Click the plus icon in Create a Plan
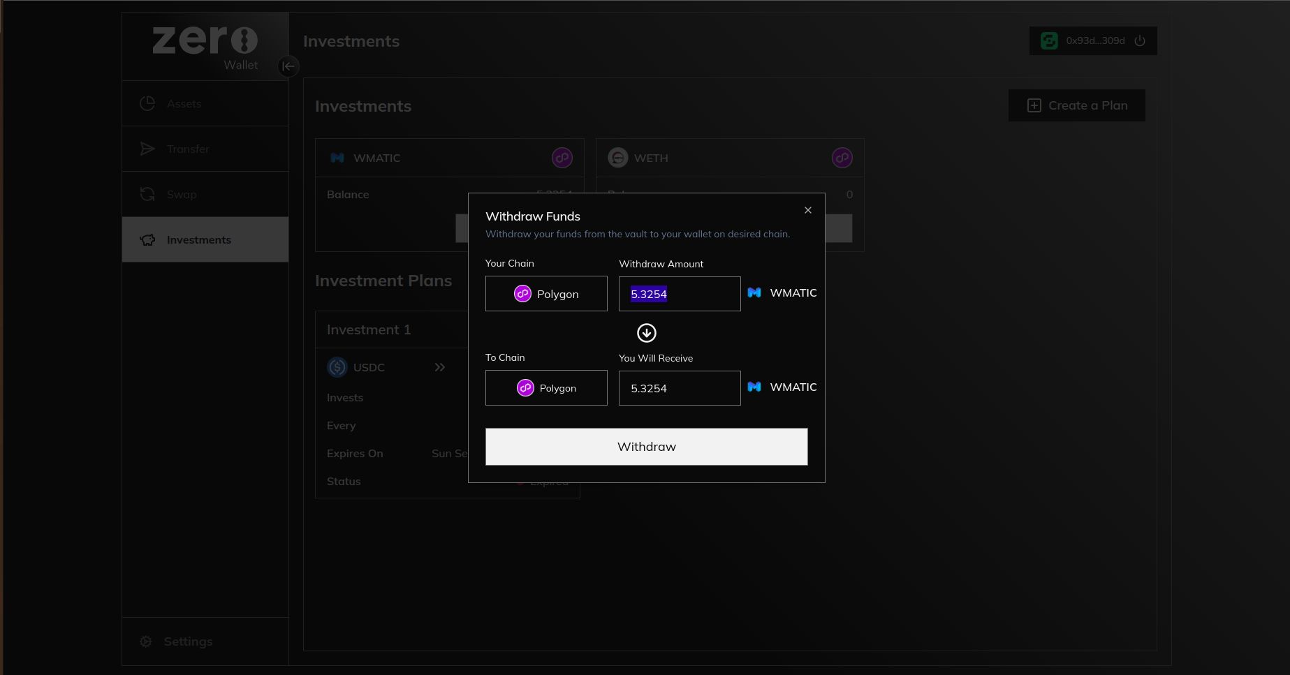 point(1034,105)
